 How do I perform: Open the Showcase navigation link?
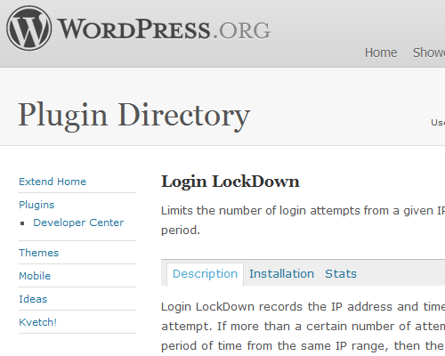429,53
